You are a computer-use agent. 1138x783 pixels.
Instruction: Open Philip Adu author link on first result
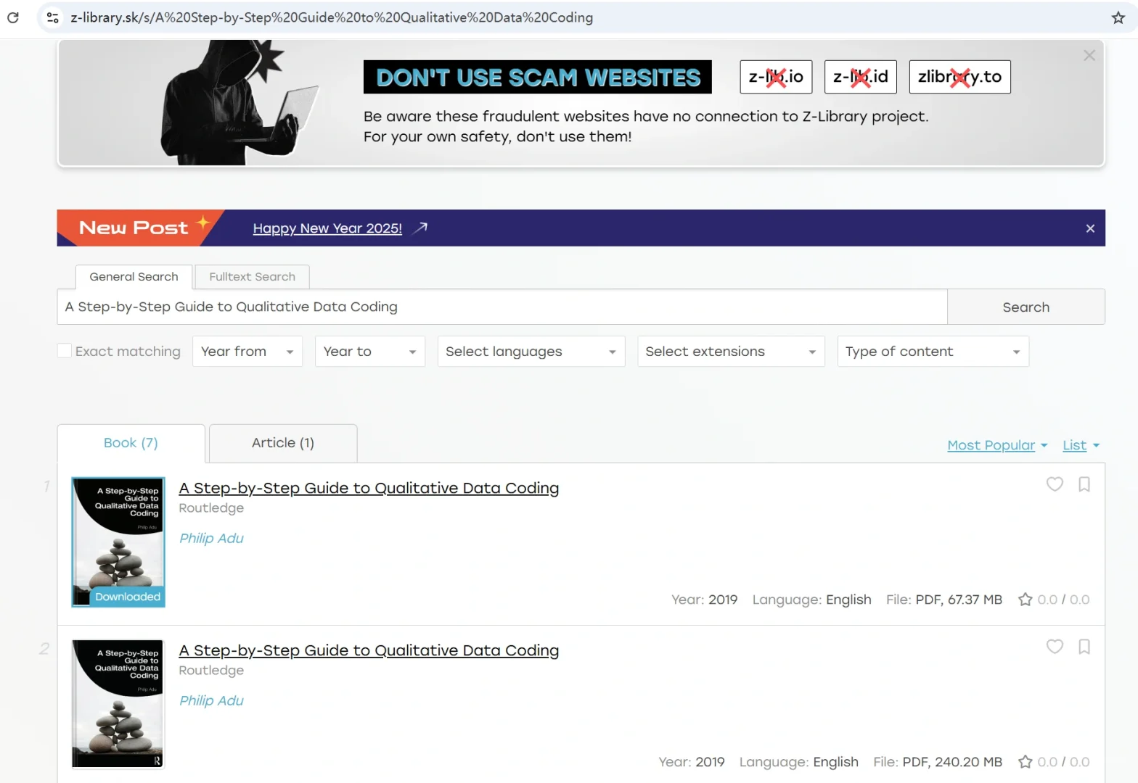tap(211, 538)
